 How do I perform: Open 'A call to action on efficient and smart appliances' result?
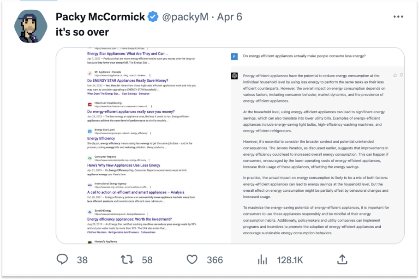point(136,192)
